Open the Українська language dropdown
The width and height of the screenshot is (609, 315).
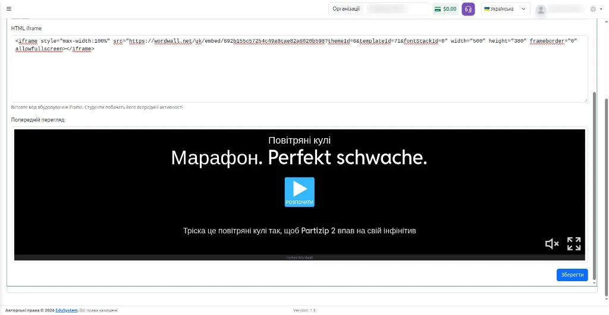point(506,9)
